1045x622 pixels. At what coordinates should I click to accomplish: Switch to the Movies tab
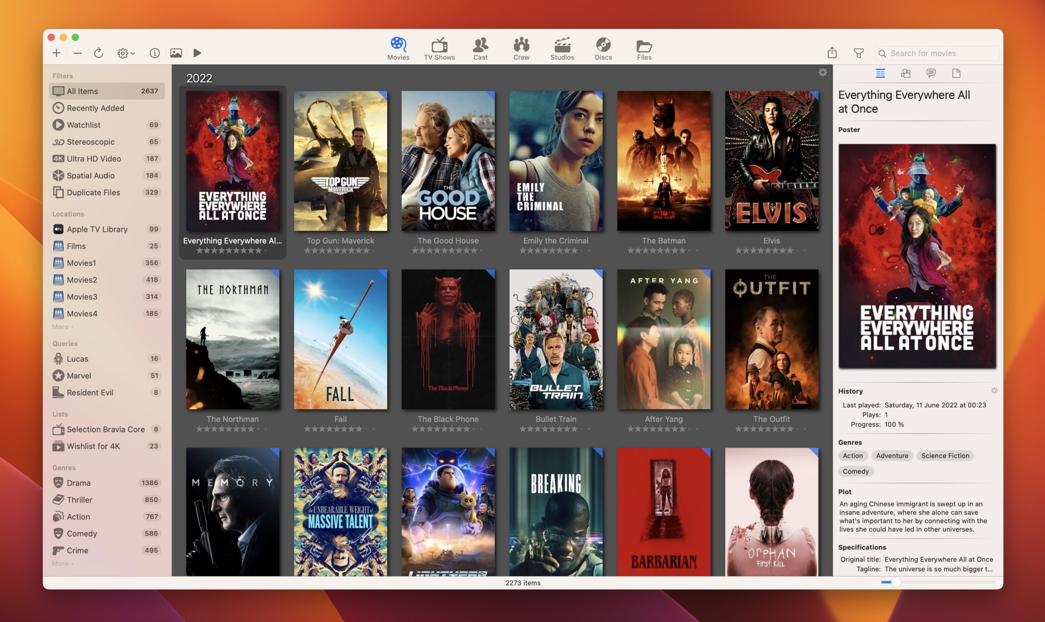tap(398, 49)
